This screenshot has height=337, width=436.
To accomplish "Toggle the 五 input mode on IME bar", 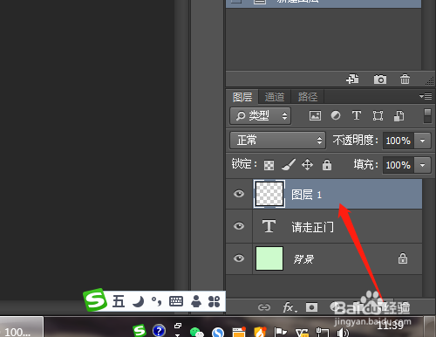I will click(119, 301).
